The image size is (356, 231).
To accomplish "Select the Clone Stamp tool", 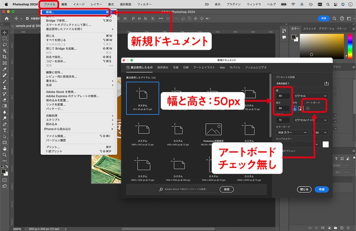I will (5, 88).
